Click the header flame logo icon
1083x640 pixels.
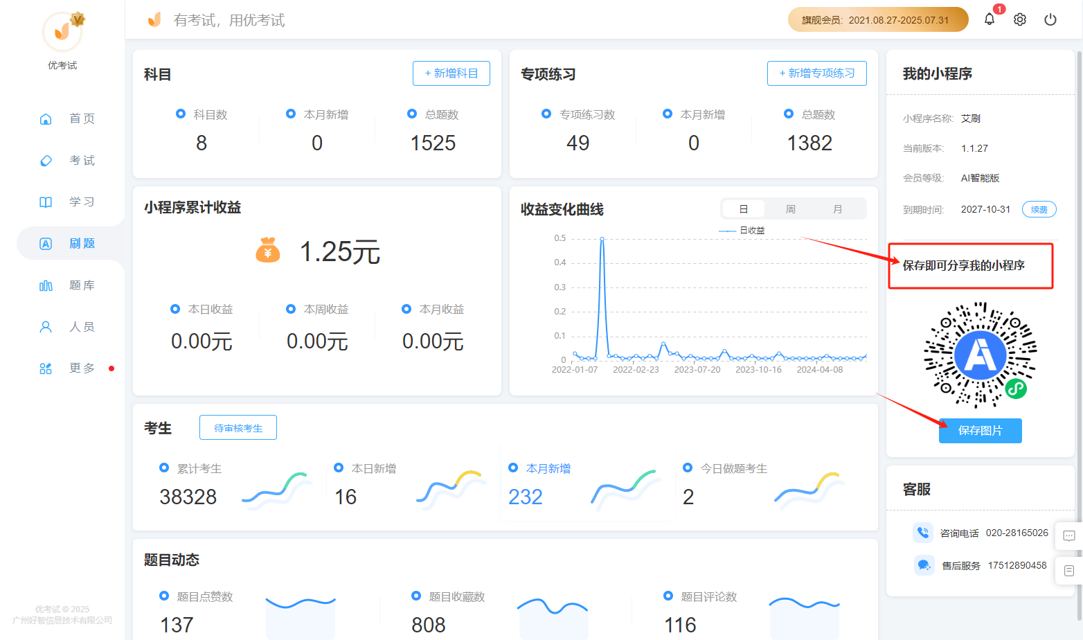coord(154,19)
